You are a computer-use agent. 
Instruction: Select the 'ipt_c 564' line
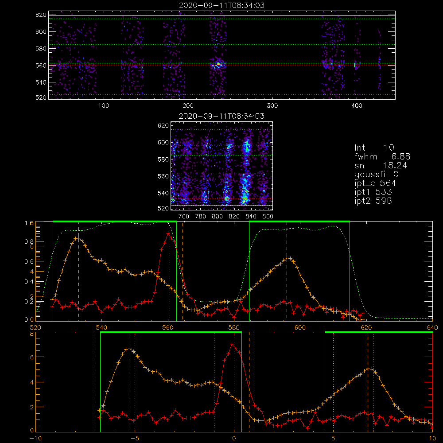pyautogui.click(x=375, y=183)
